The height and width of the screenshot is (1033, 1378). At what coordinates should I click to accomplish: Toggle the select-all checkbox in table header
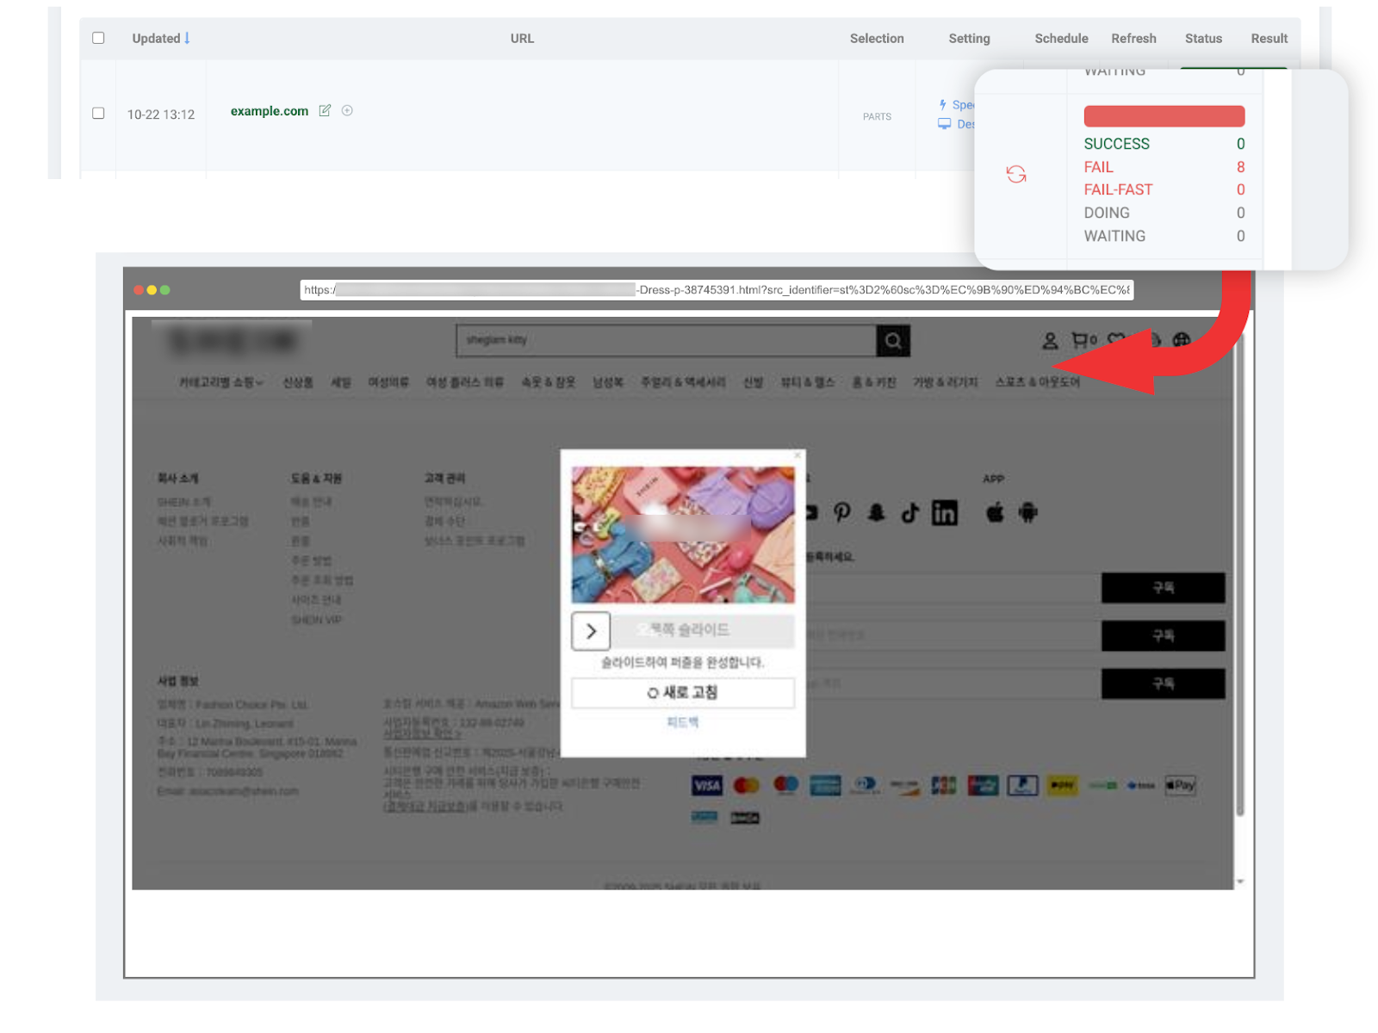[98, 38]
